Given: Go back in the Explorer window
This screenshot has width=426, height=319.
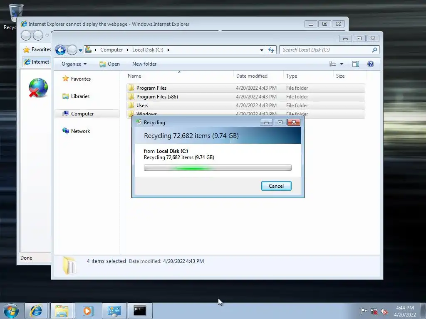Looking at the screenshot, I should click(60, 50).
